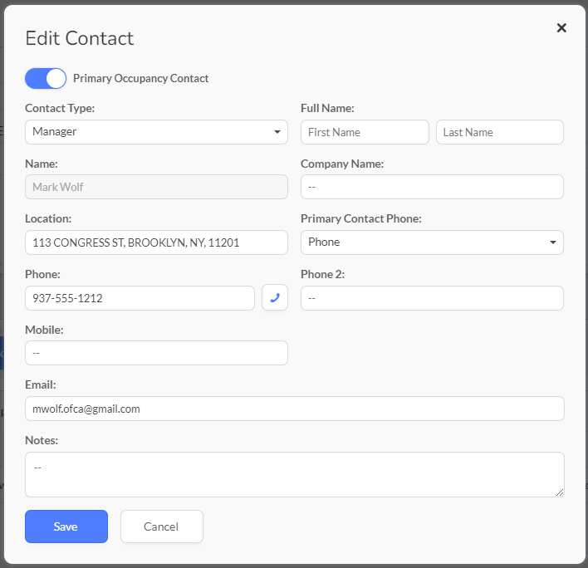Open the Contact Type dropdown
Screen dimensions: 588x568
coord(156,132)
